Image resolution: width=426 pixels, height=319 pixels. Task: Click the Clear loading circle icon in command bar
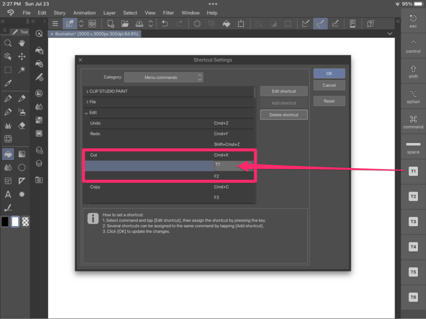tap(197, 24)
